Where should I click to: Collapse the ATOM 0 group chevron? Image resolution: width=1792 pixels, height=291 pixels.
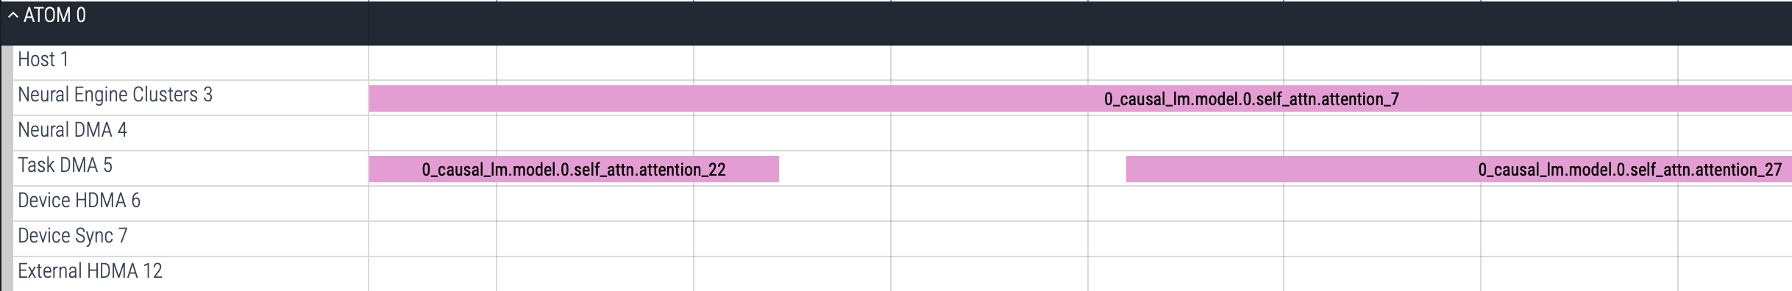point(13,15)
